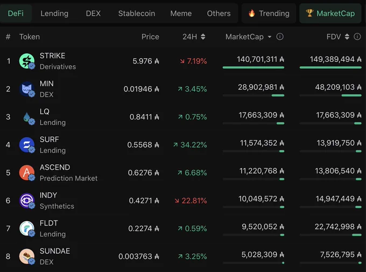
Task: Click the # rank column header
Action: tap(8, 37)
